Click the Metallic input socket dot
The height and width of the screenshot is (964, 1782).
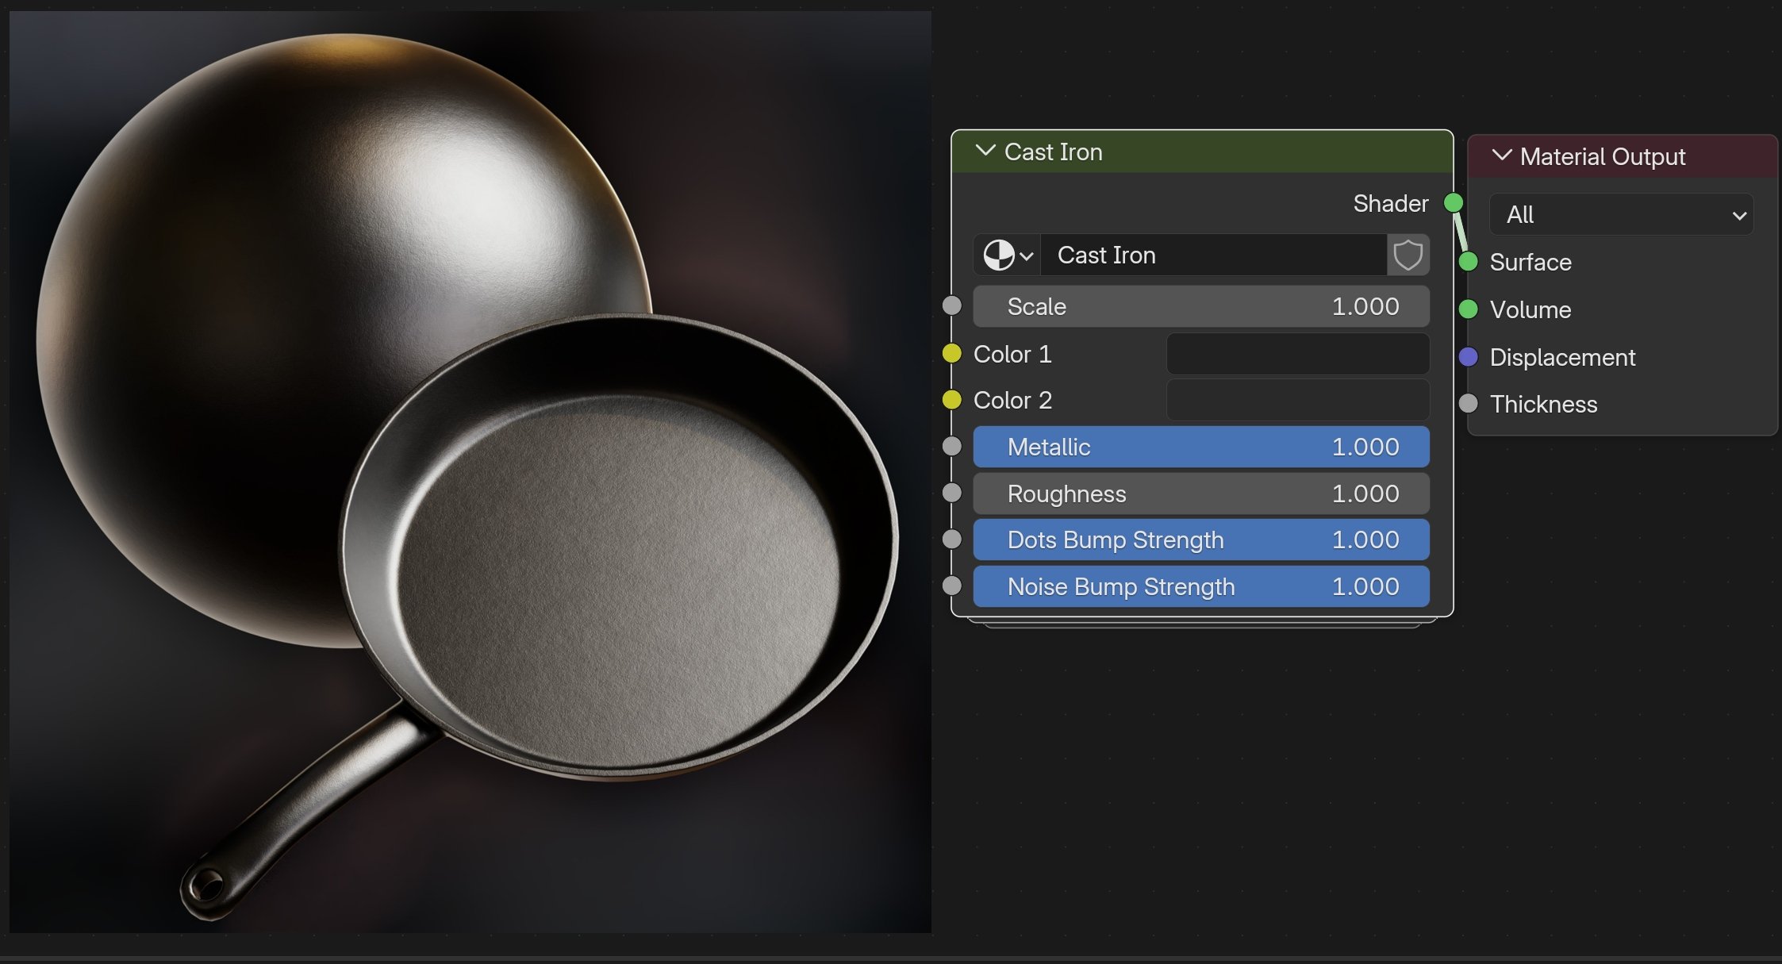click(951, 447)
